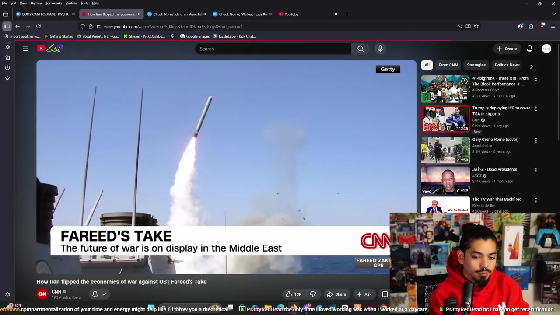Select the Strategies filter chip
The width and height of the screenshot is (560, 315).
tap(476, 65)
